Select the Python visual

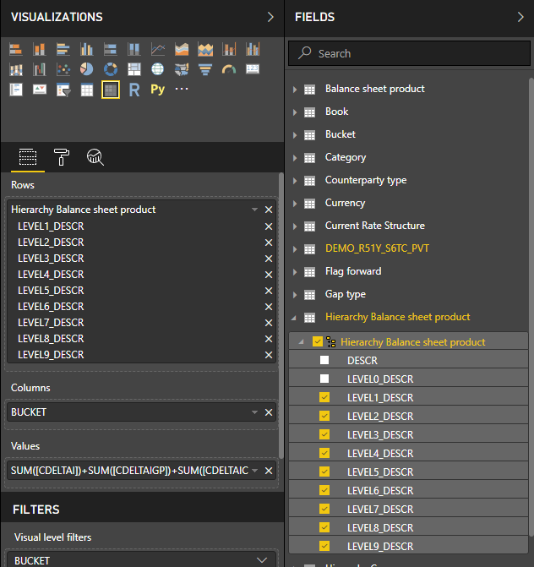[x=158, y=90]
